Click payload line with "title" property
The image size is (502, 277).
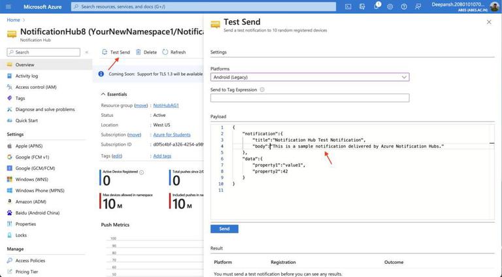click(x=309, y=140)
